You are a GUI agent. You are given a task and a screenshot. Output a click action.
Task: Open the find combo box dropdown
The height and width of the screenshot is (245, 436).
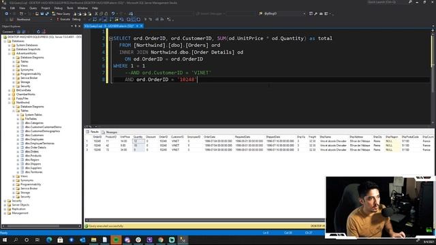[304, 14]
